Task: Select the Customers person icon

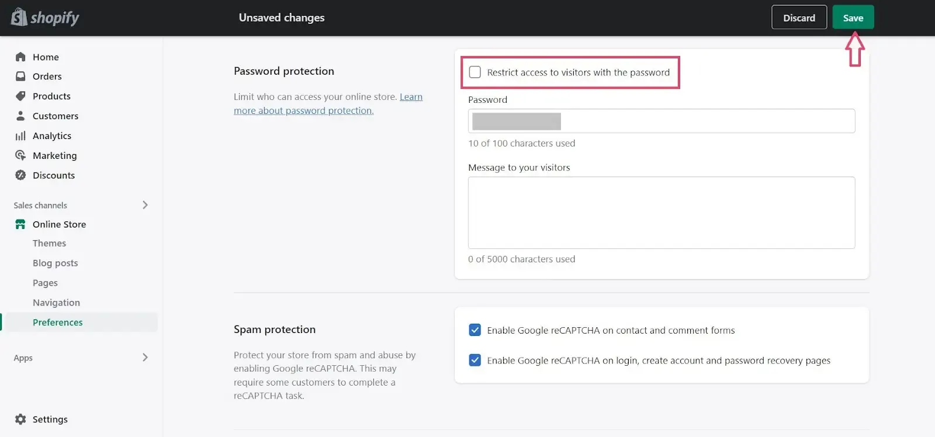Action: [20, 116]
